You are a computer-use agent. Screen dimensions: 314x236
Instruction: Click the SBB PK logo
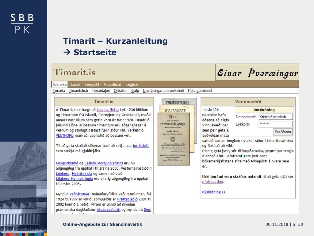click(22, 23)
